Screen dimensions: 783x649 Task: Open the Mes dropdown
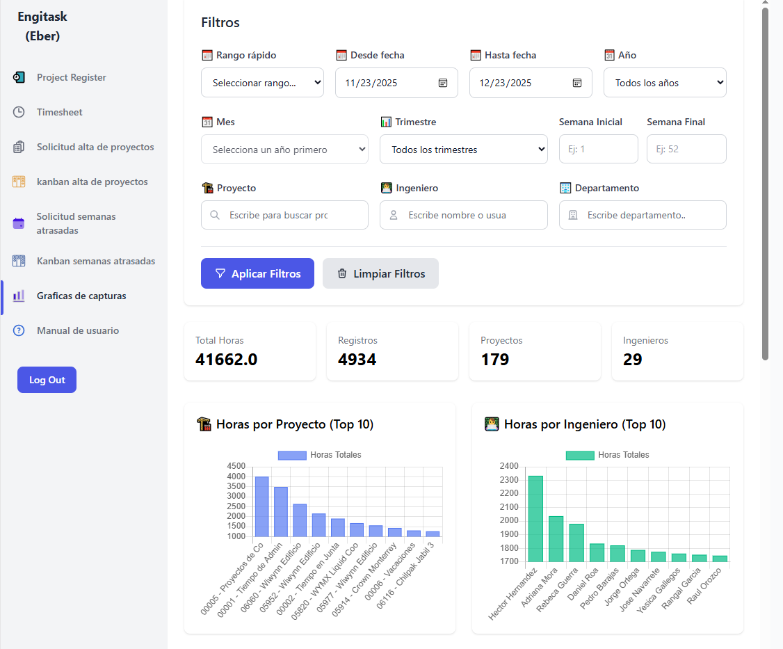(284, 150)
